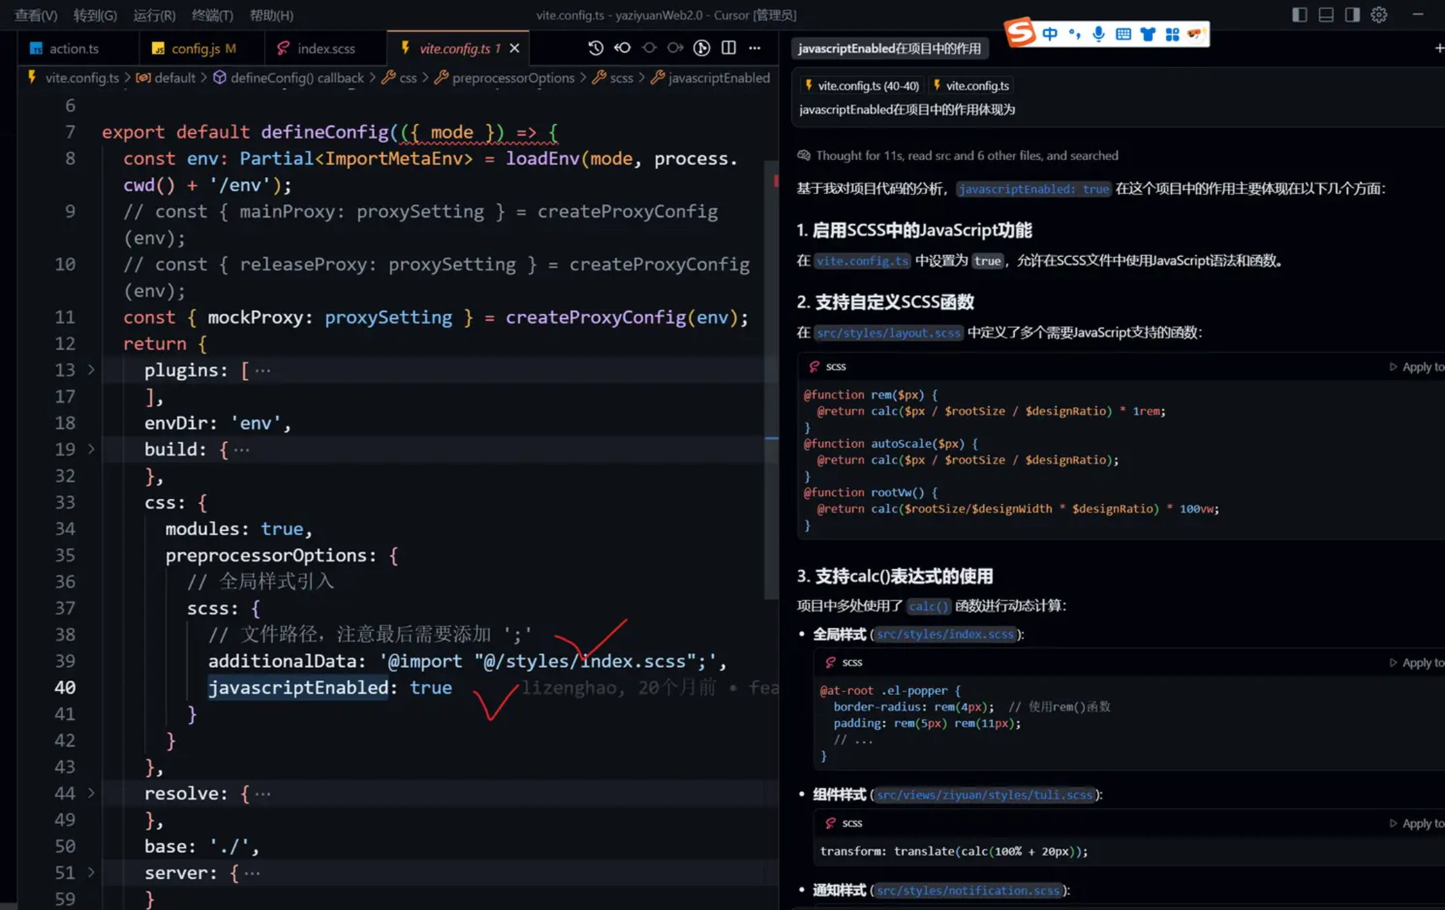1445x910 pixels.
Task: Click split editor right icon
Action: pyautogui.click(x=728, y=48)
